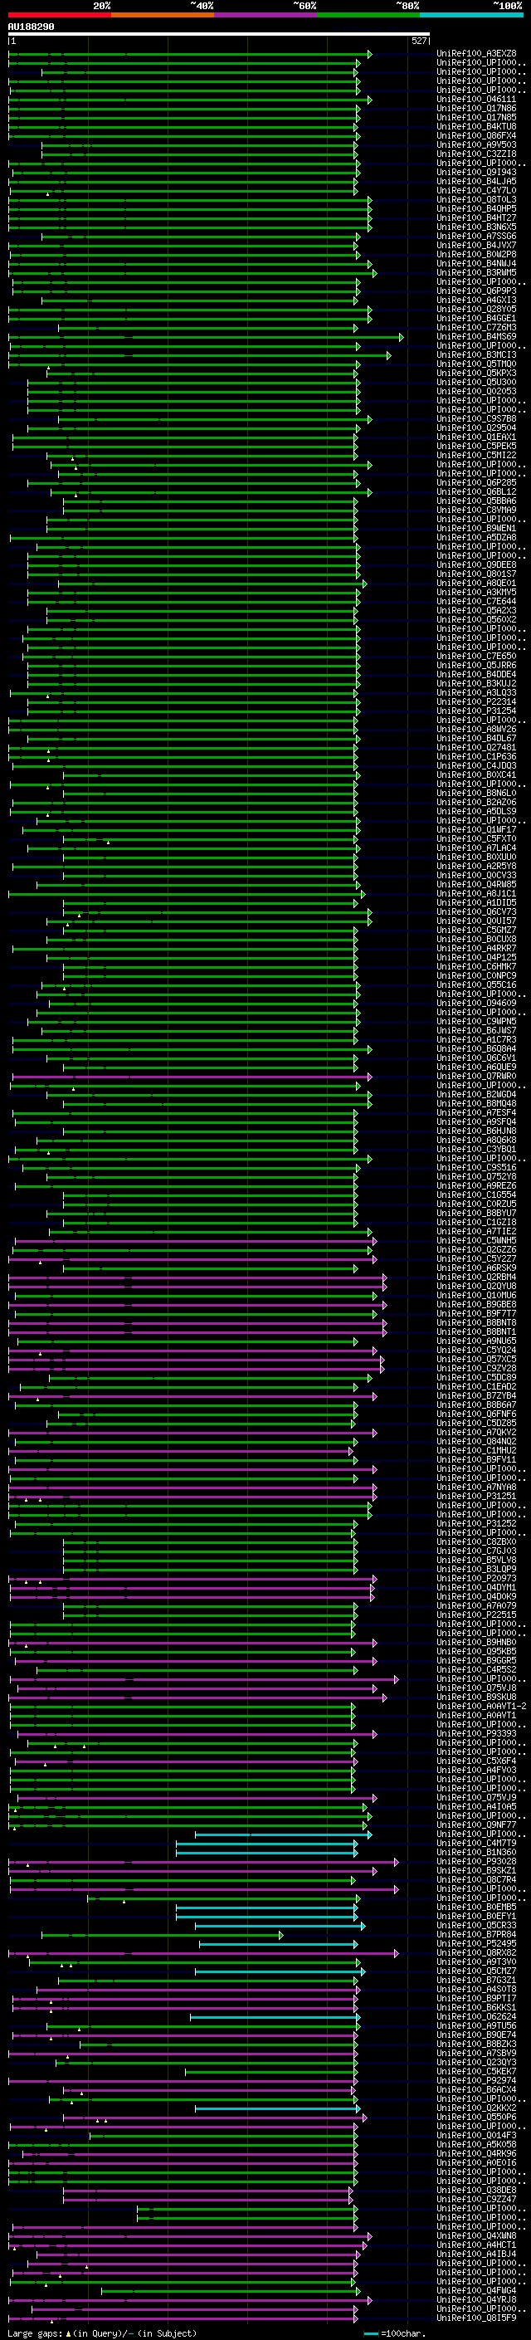Select the UniRef100_Q8RX82 label
Viewport: 531px width, 2340px height.
click(476, 1953)
